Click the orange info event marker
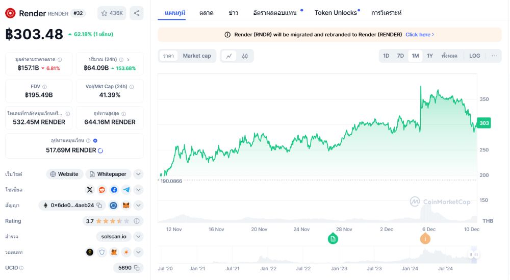Screen dimensions: 510x280 click(x=425, y=239)
